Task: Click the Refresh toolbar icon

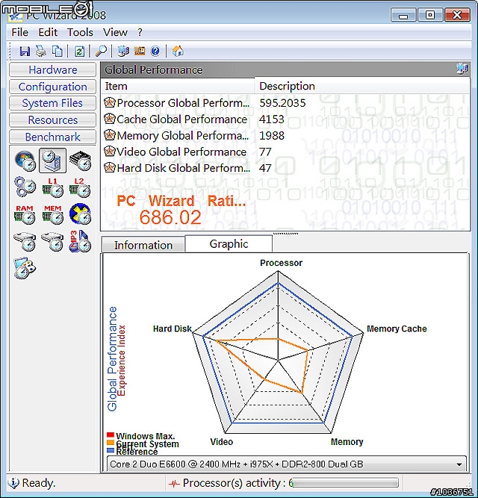Action: tap(79, 51)
